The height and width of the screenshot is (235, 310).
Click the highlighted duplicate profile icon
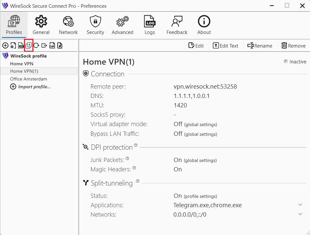(x=29, y=45)
